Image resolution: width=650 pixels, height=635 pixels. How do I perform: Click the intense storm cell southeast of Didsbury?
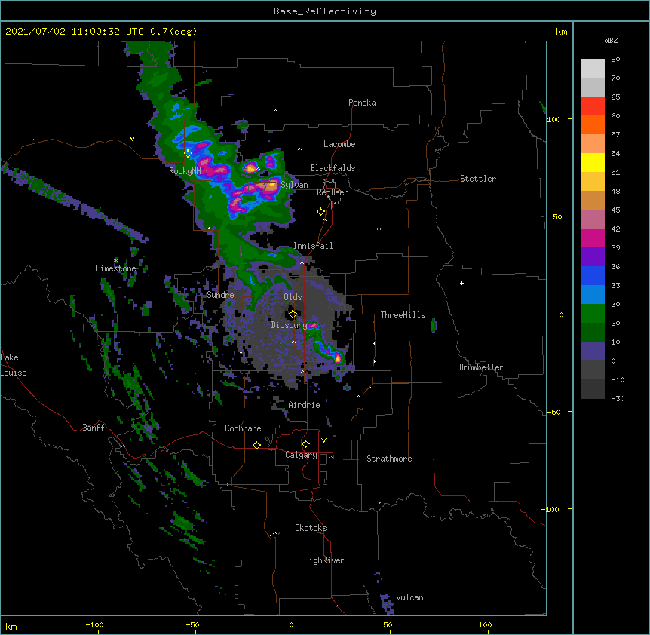click(339, 357)
